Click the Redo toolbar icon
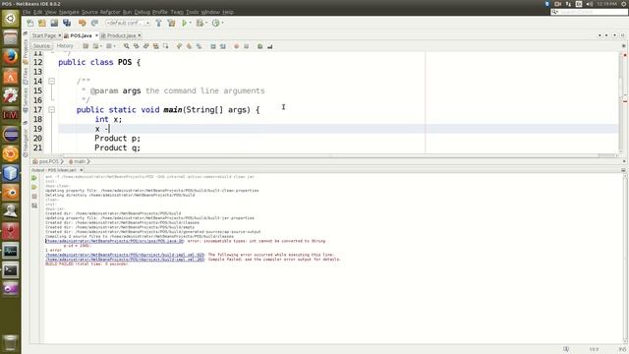Viewport: 629px width, 354px height. (x=94, y=23)
